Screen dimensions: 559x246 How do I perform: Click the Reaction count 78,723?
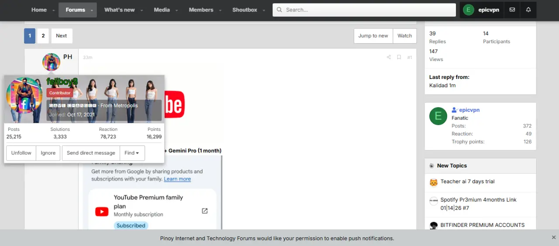(x=108, y=137)
